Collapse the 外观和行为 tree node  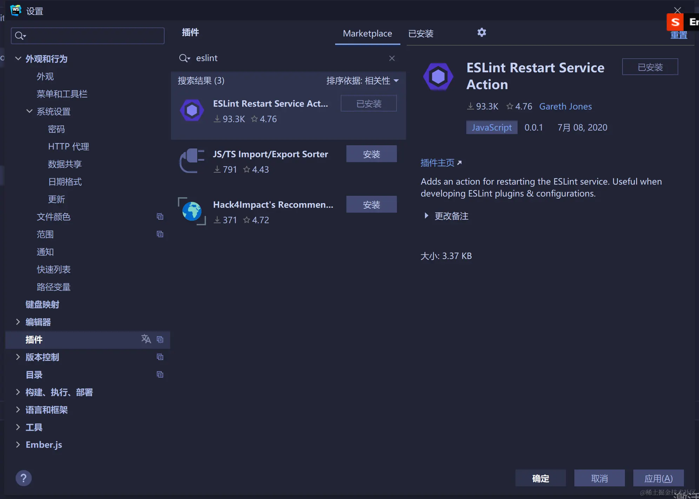[x=18, y=59]
